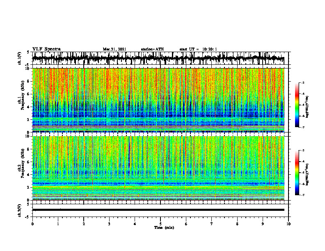325x251 pixels.
Task: Click the ch.2 color scale bar
Action: point(297,173)
